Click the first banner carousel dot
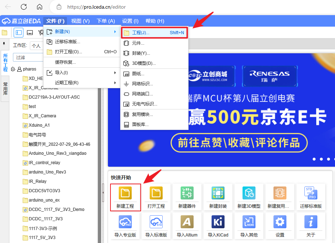 click(314, 159)
